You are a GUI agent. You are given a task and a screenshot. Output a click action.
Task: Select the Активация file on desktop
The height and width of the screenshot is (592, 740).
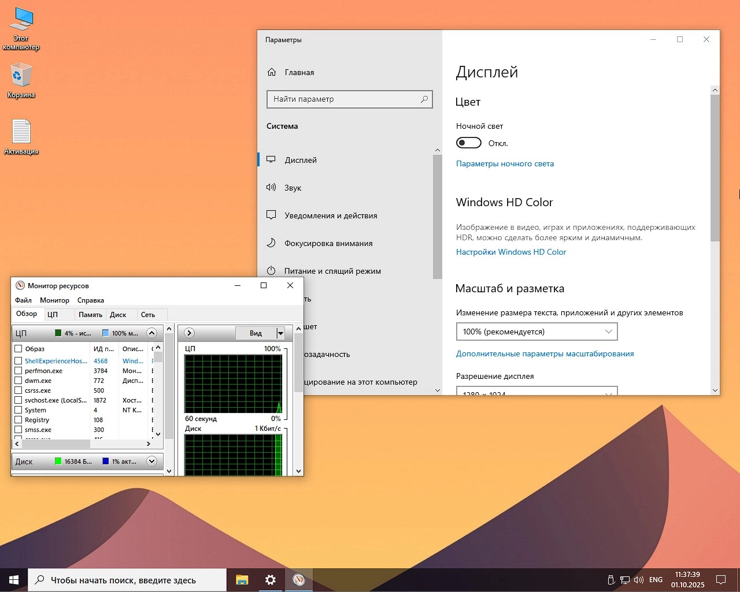pyautogui.click(x=21, y=137)
